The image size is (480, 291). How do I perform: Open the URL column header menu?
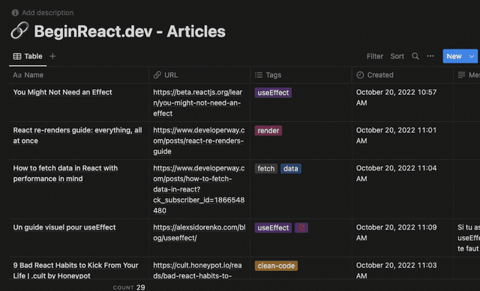[199, 75]
